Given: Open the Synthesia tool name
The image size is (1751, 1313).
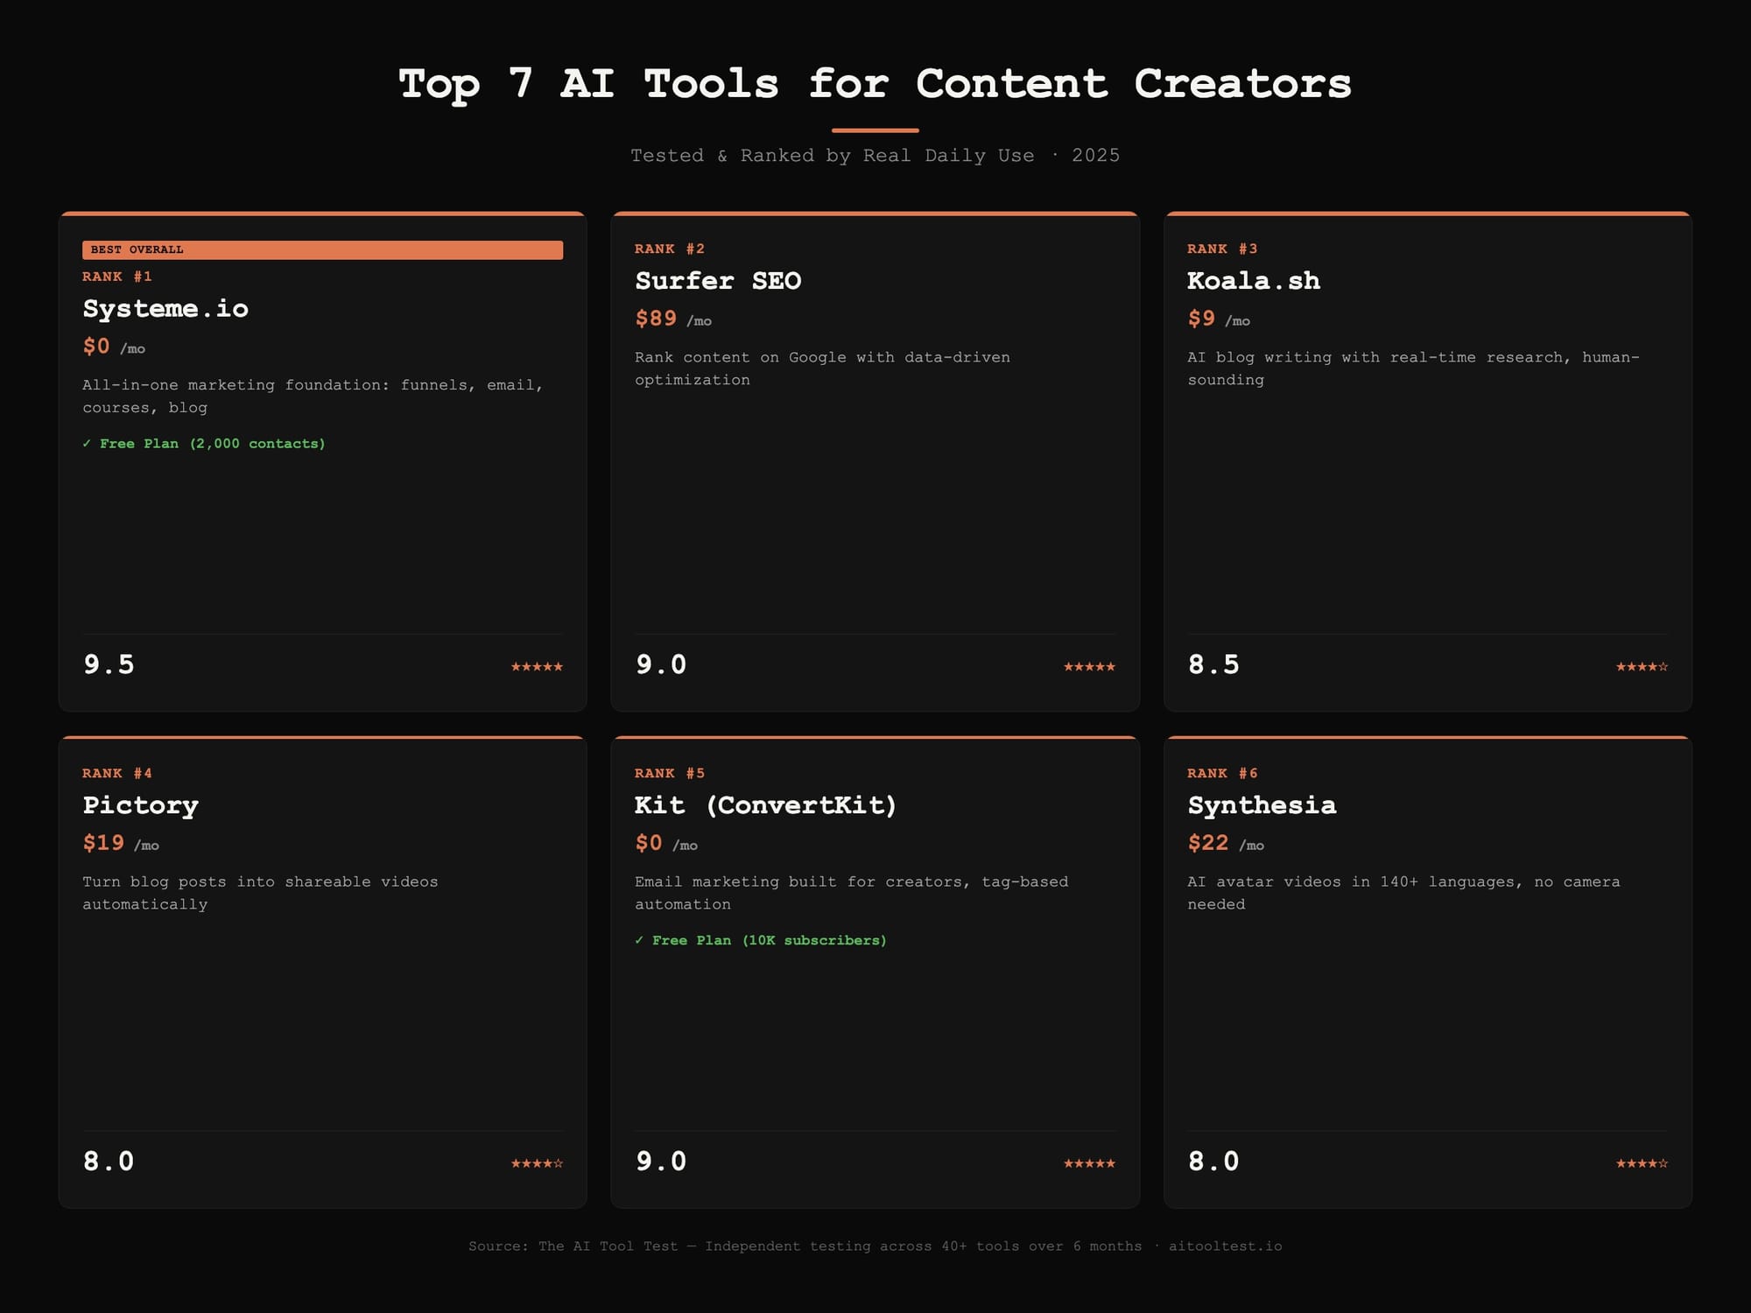Looking at the screenshot, I should (1262, 805).
